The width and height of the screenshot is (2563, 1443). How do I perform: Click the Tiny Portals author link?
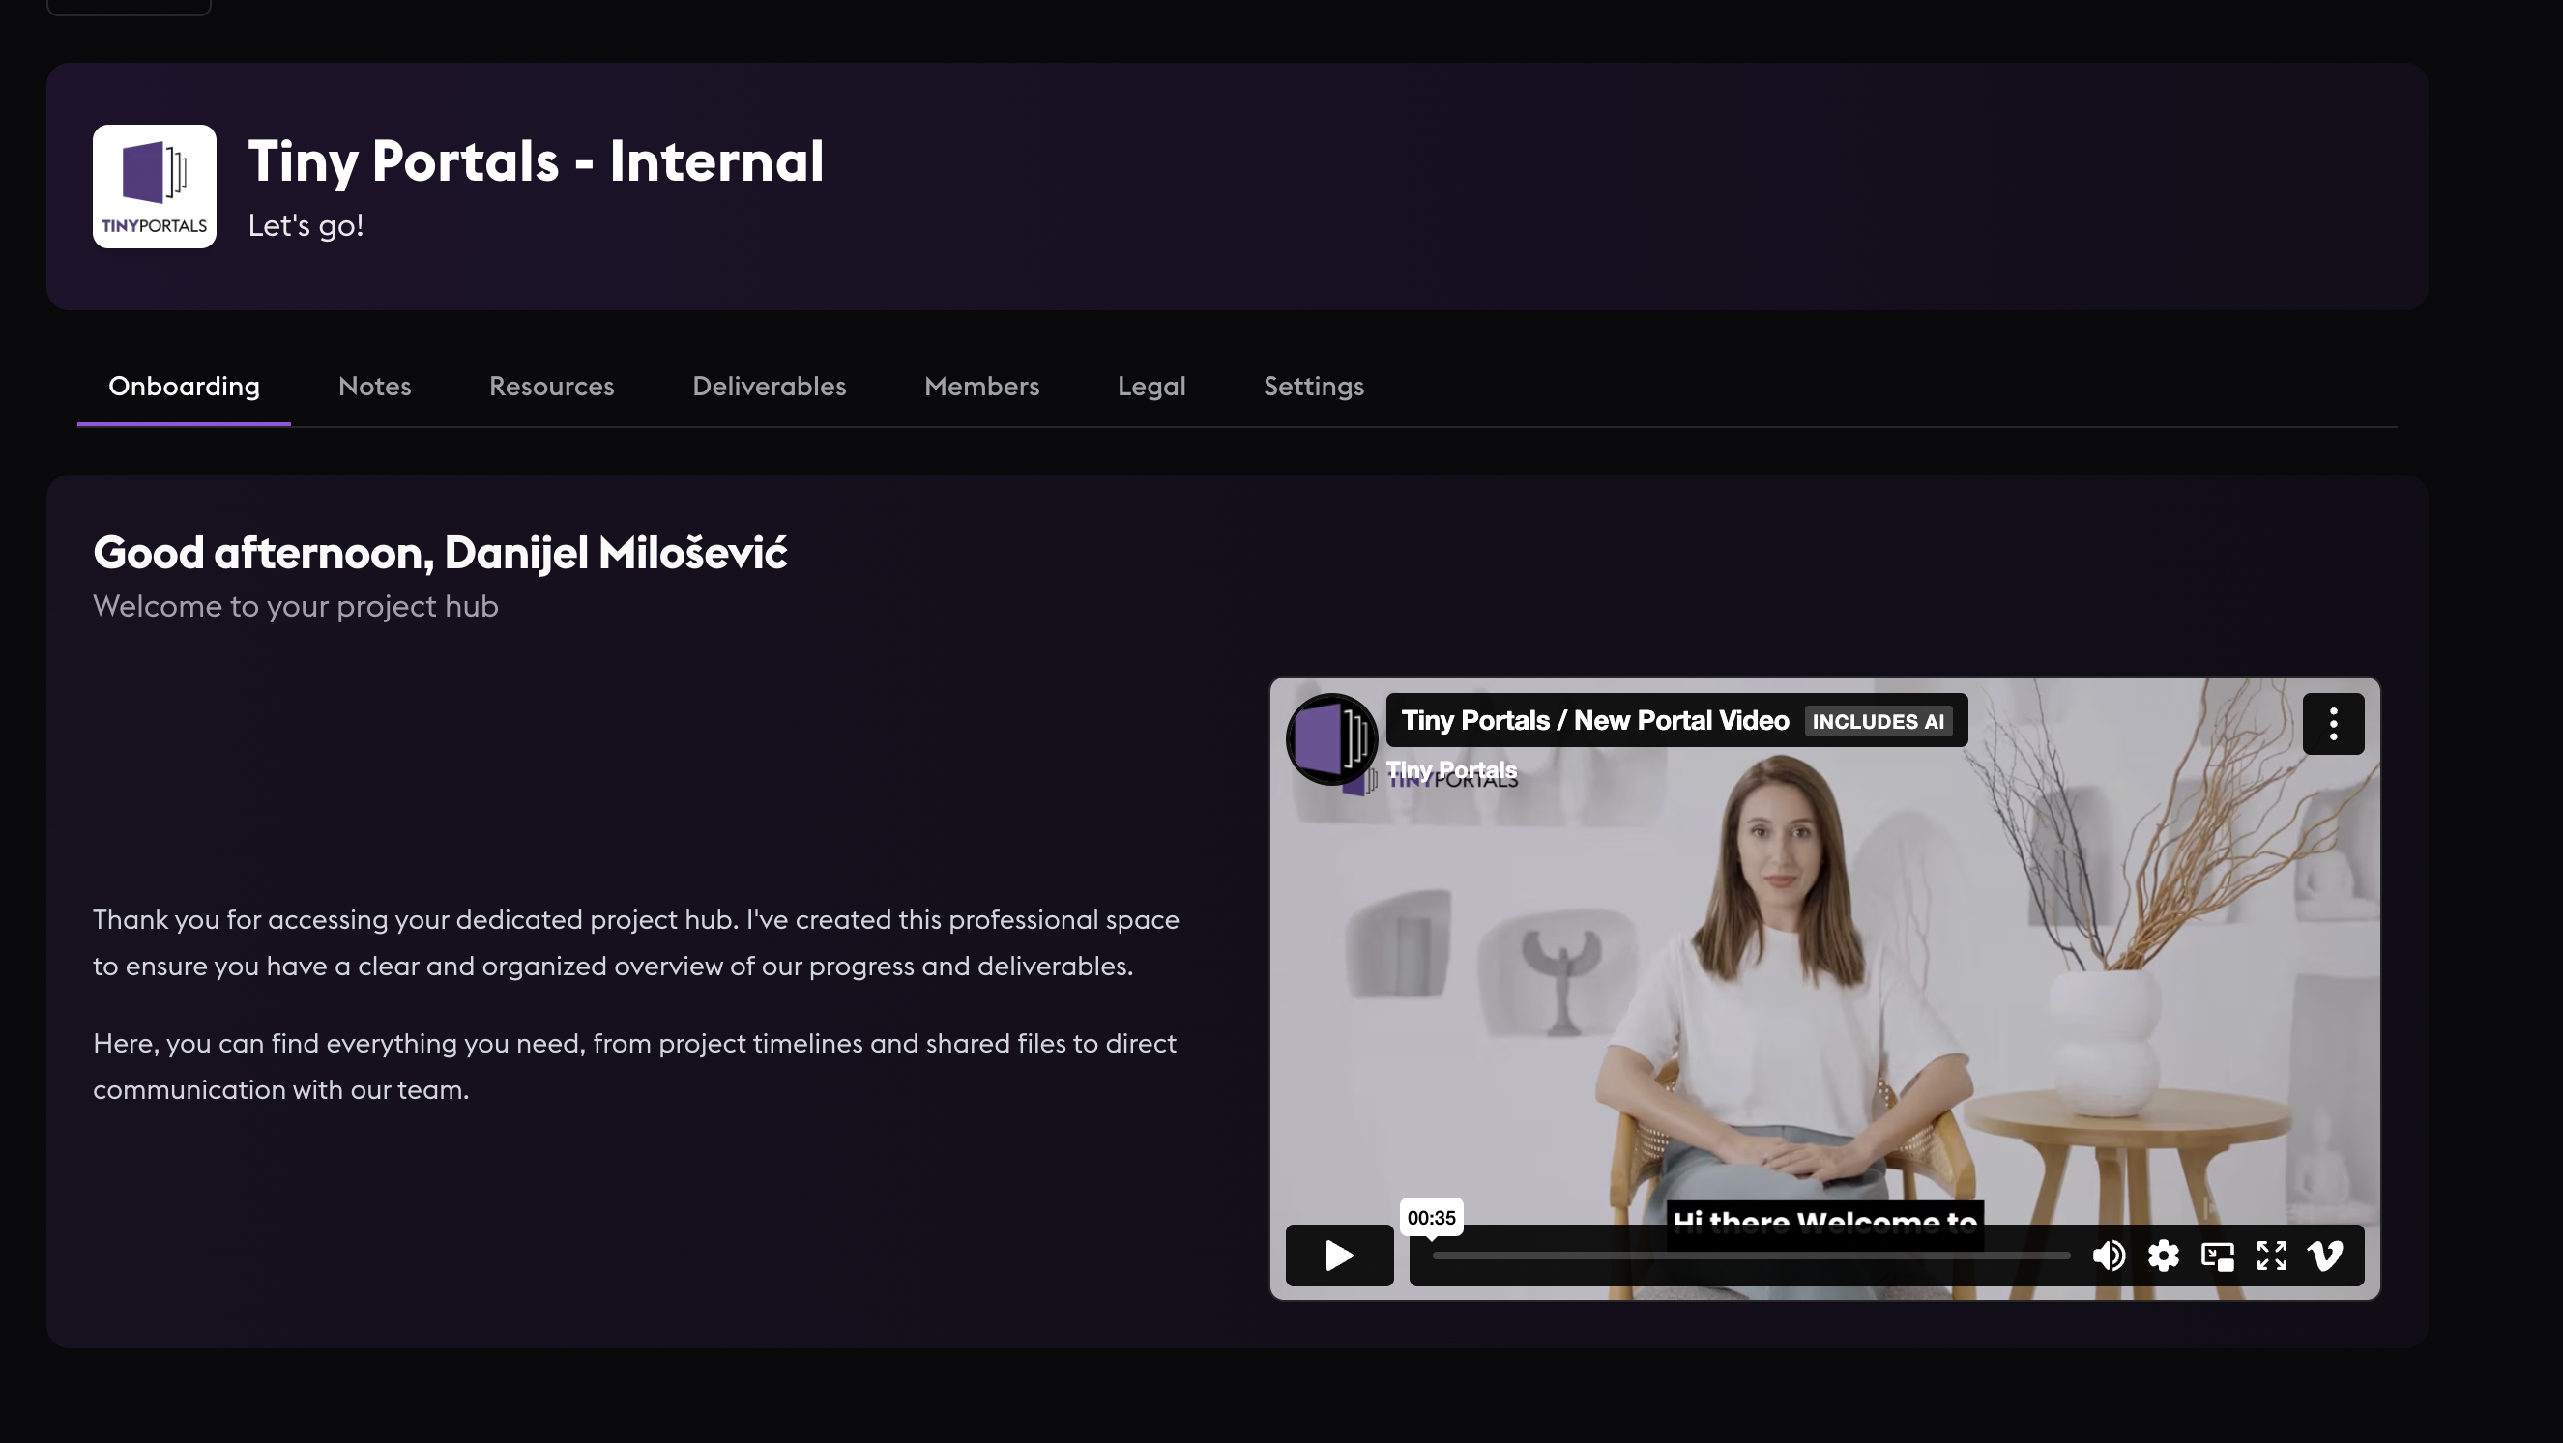point(1453,769)
